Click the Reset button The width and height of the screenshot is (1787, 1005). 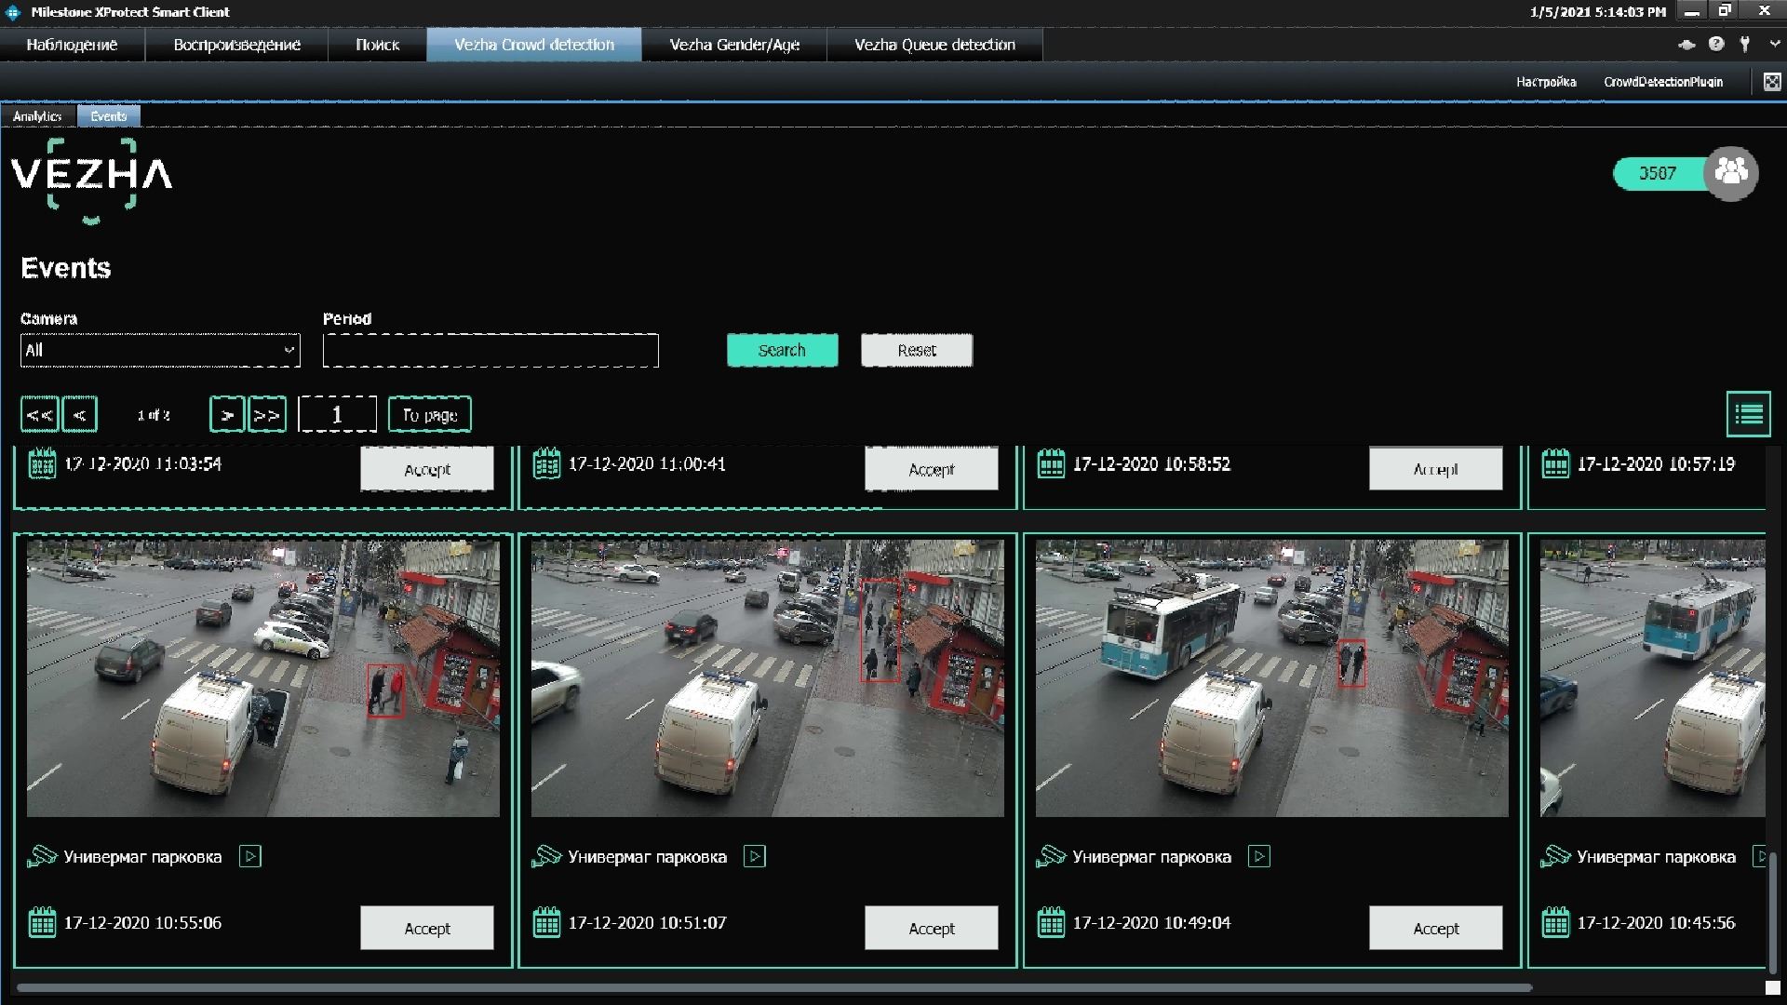(x=917, y=350)
